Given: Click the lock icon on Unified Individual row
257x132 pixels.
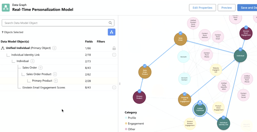Looking at the screenshot, I should [x=114, y=48].
